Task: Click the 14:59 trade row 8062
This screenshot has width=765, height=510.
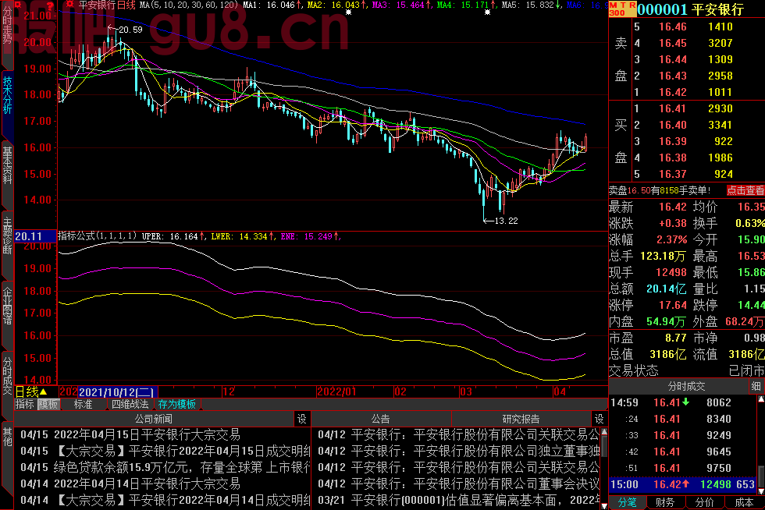Action: tap(682, 402)
